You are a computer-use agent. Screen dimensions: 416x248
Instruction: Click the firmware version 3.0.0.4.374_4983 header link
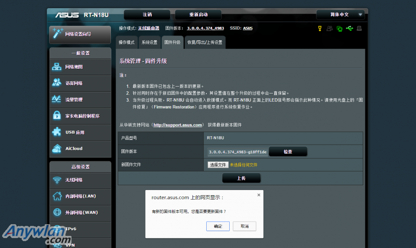(x=205, y=28)
